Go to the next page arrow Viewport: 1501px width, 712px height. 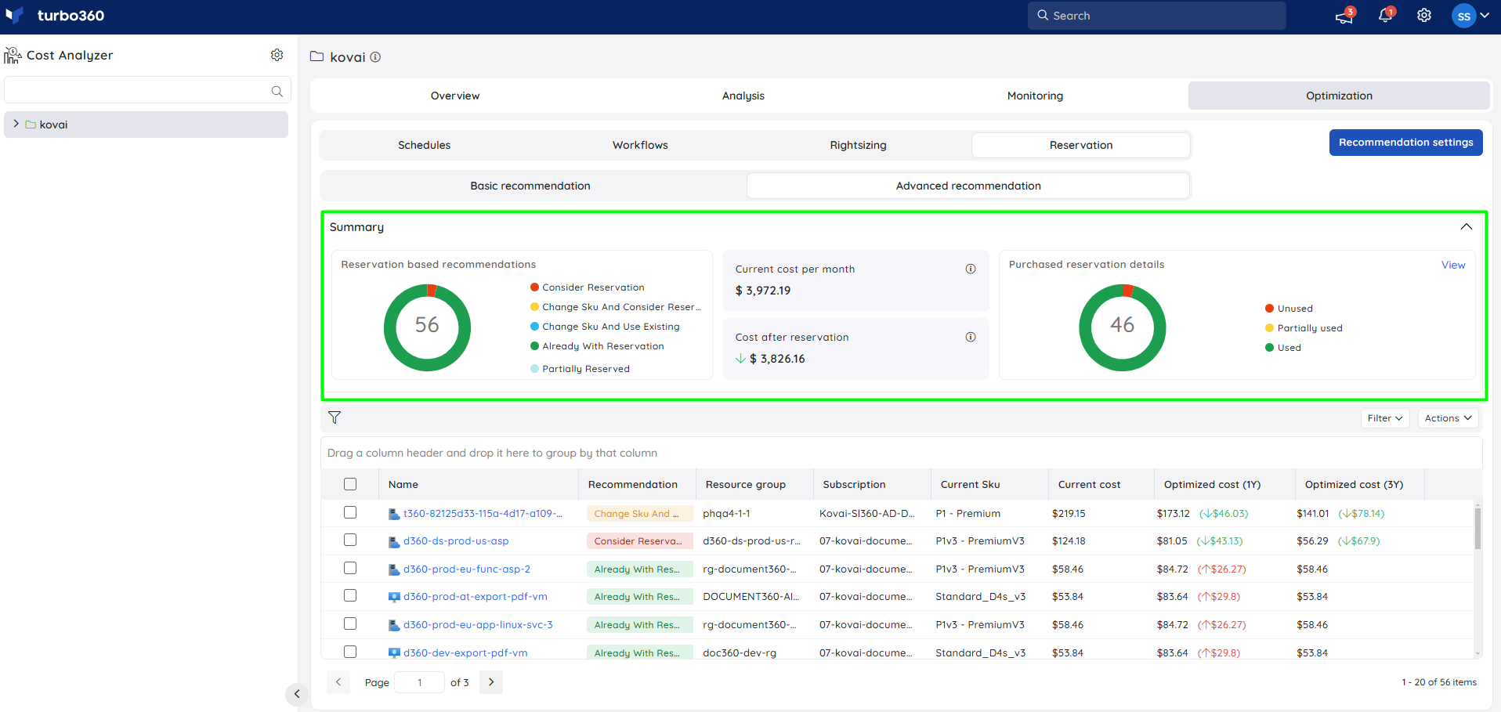click(x=491, y=682)
